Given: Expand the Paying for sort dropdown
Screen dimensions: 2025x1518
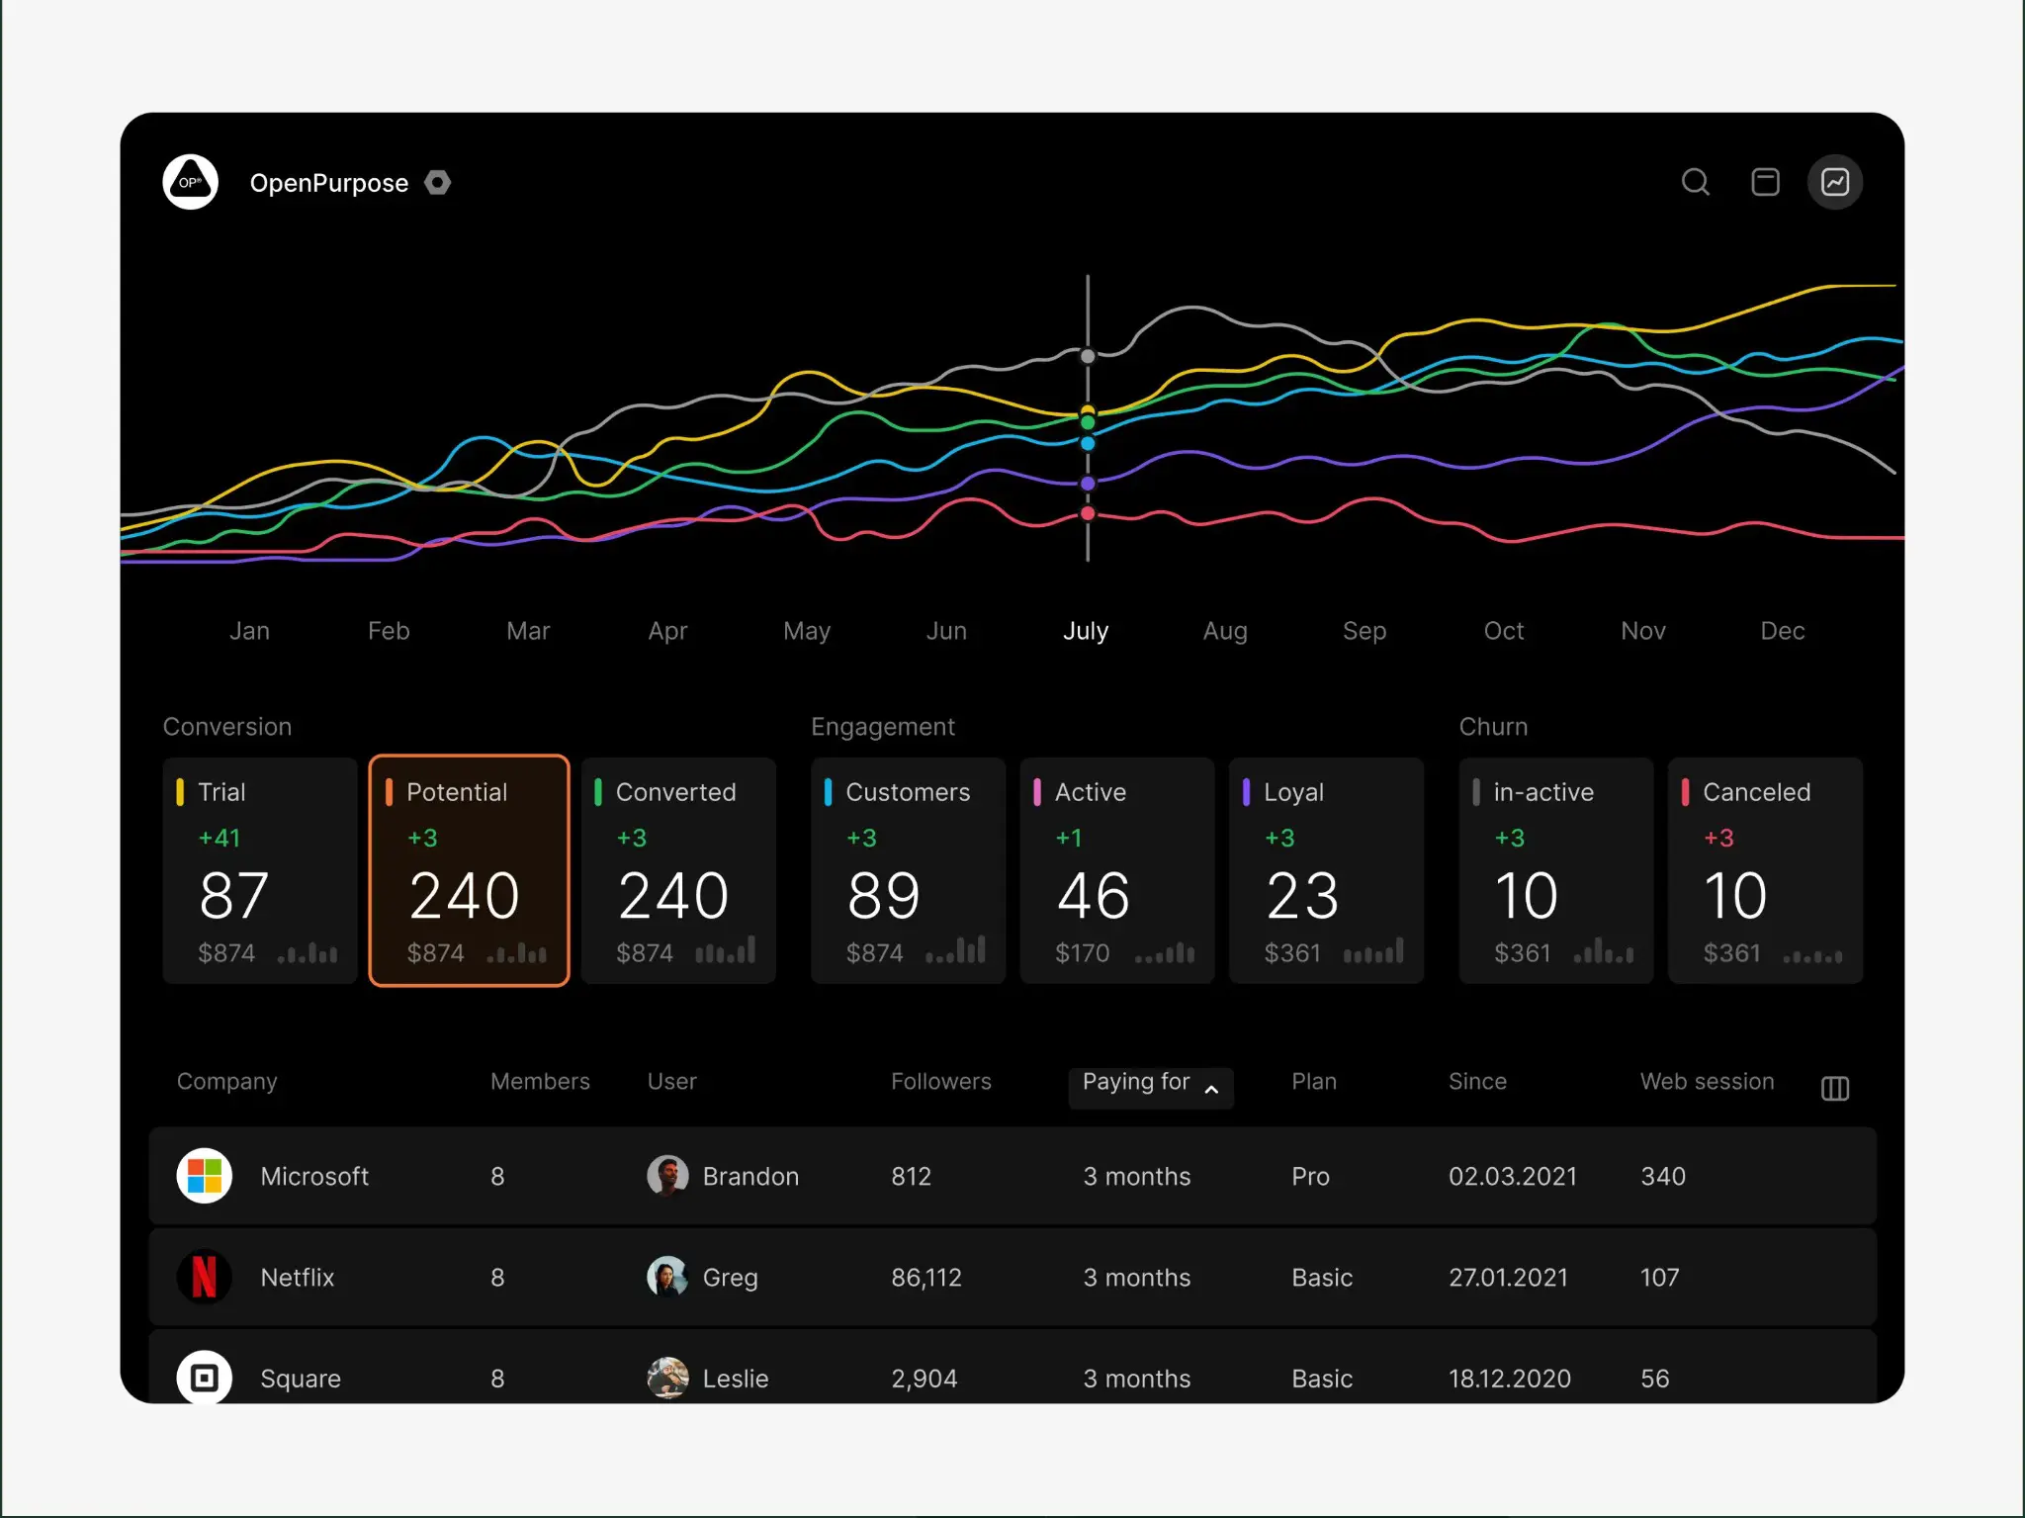Looking at the screenshot, I should 1150,1087.
